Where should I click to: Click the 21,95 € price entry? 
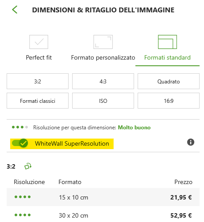(181, 197)
